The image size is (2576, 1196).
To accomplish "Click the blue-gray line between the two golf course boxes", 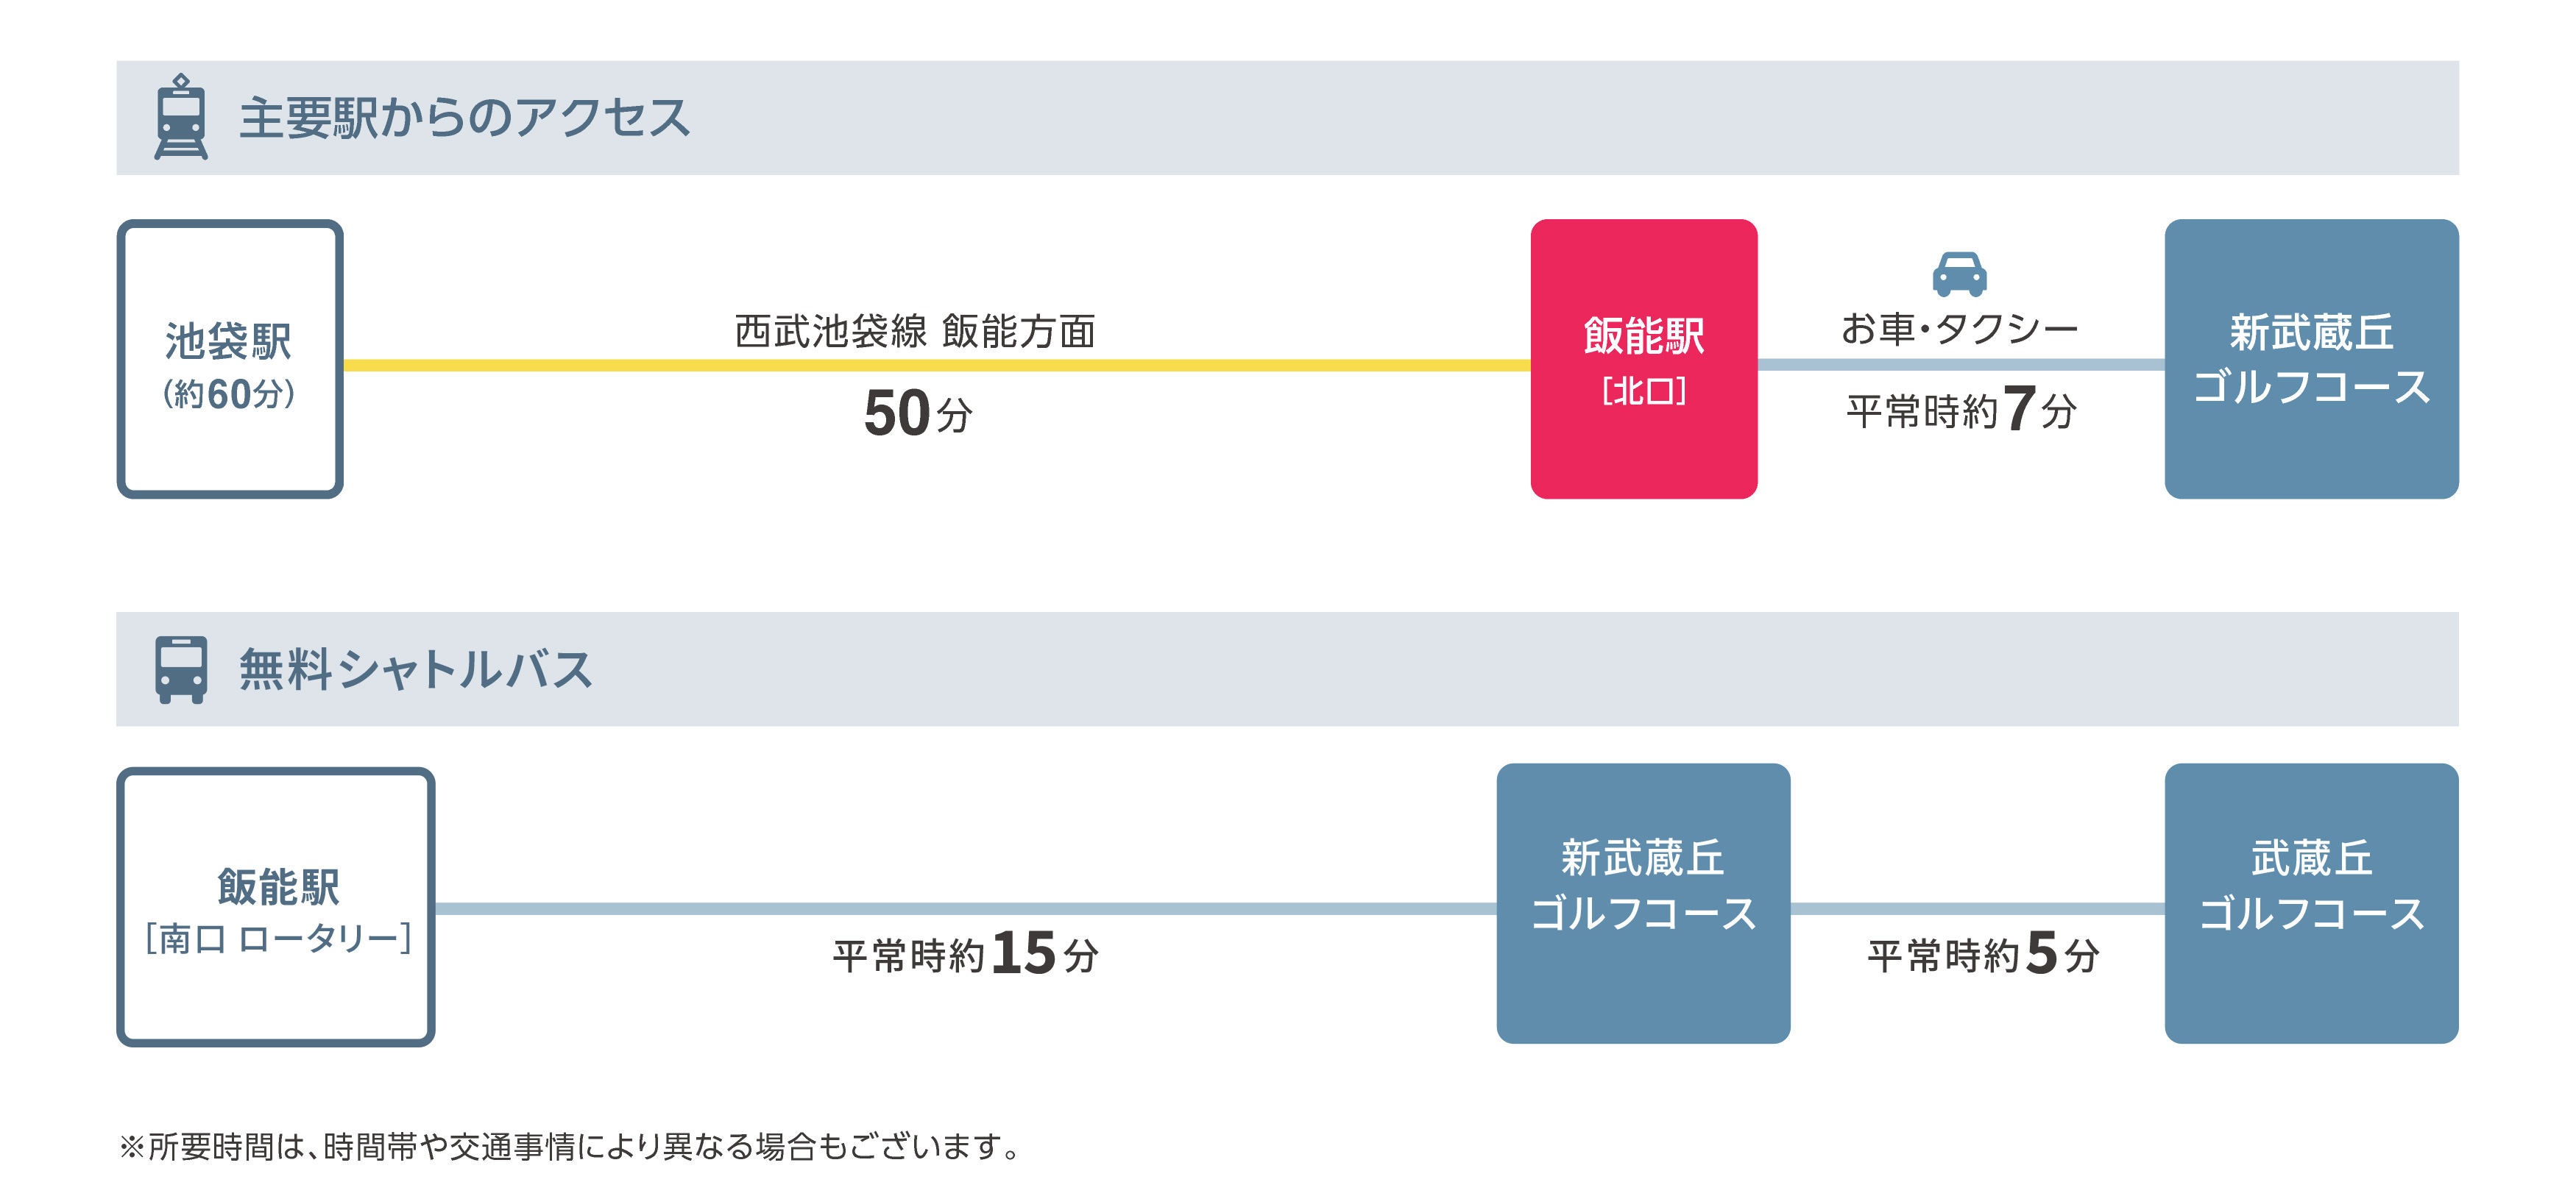I will (1977, 908).
